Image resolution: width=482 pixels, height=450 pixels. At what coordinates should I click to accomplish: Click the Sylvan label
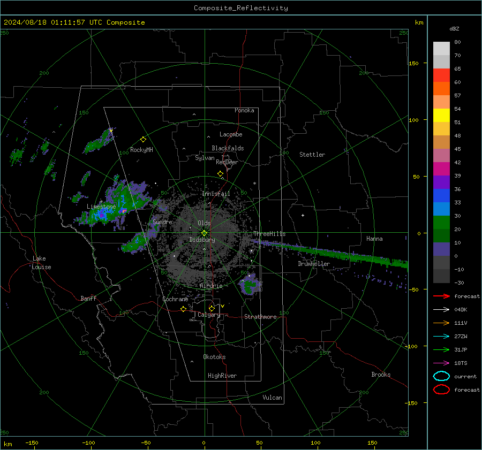pyautogui.click(x=205, y=158)
